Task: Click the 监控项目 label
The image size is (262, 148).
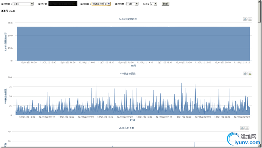Action: pyautogui.click(x=86, y=4)
